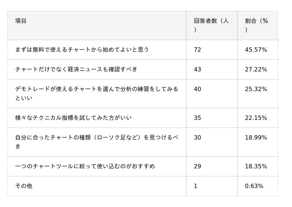
Task: Select the row text starting with まずは無料で使える
Action: pos(82,50)
